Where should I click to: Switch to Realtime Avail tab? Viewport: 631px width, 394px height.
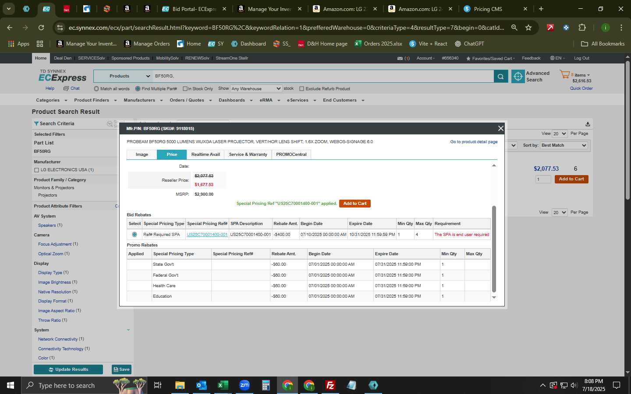[x=205, y=155]
